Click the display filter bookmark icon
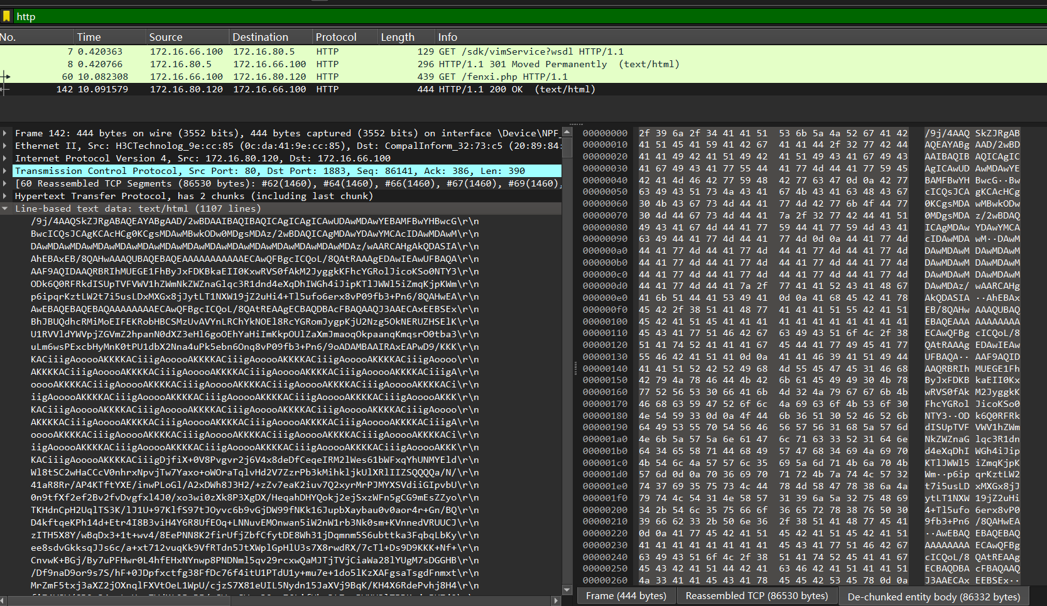Viewport: 1047px width, 606px height. [7, 16]
